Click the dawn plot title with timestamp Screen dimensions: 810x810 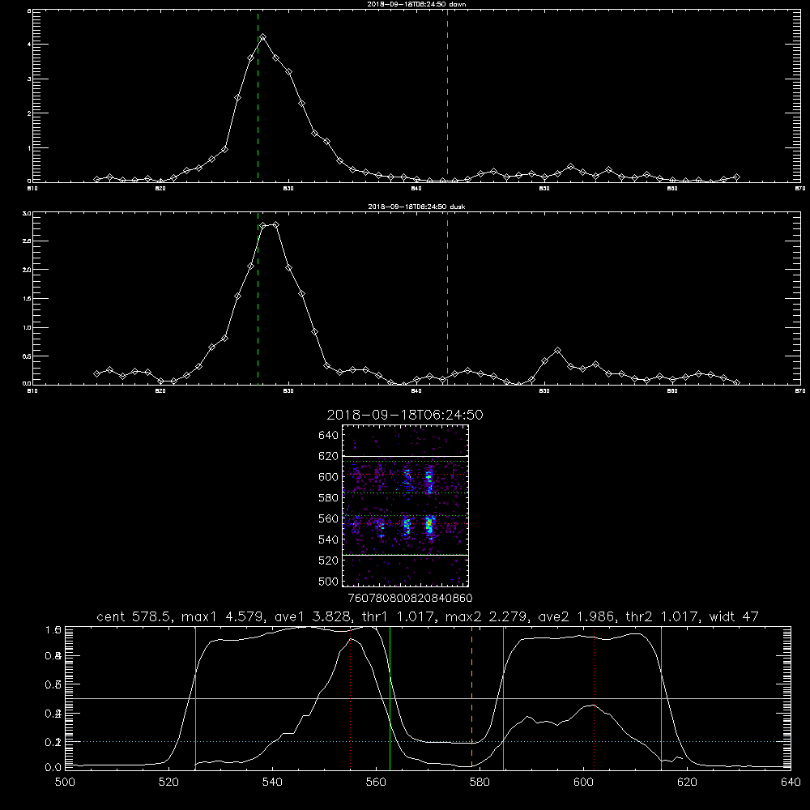pos(416,4)
